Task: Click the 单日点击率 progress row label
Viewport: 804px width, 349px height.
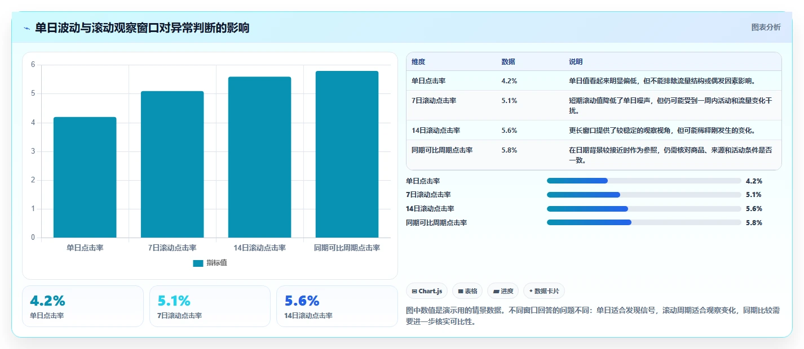Action: point(423,181)
